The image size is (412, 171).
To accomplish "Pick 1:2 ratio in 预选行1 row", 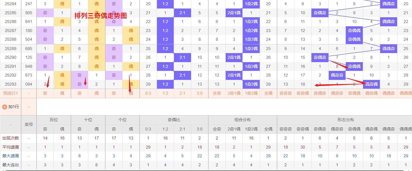I will [x=165, y=93].
